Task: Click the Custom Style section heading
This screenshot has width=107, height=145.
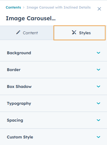Action: [20, 137]
